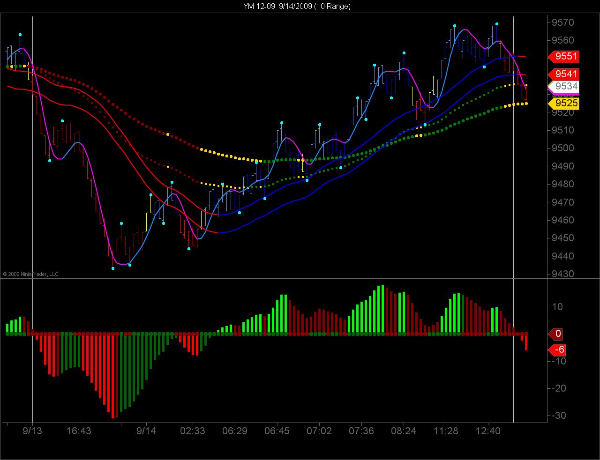Screen dimensions: 600x460
Task: Click the yellow 9525 price marker
Action: coord(564,103)
